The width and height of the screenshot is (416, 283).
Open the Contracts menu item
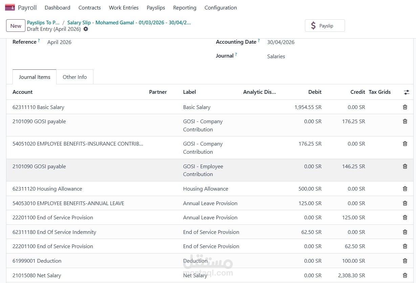point(89,7)
